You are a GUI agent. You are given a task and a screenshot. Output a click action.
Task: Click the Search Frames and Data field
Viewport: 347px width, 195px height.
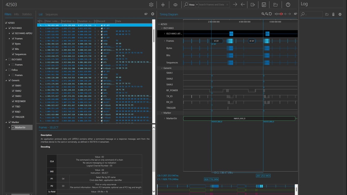(212, 5)
